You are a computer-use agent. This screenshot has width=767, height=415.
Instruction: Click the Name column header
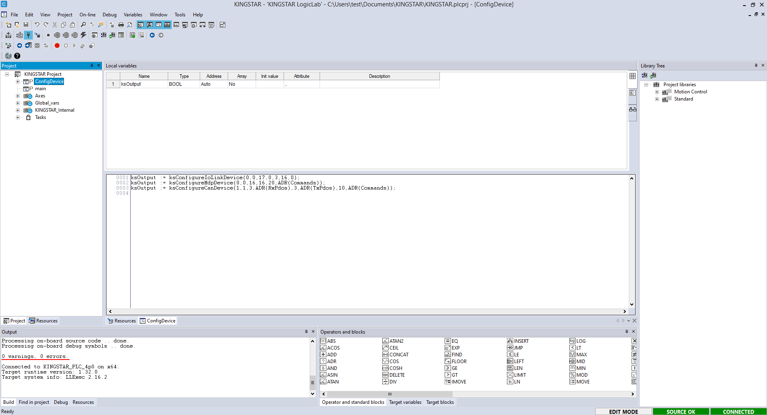[144, 76]
